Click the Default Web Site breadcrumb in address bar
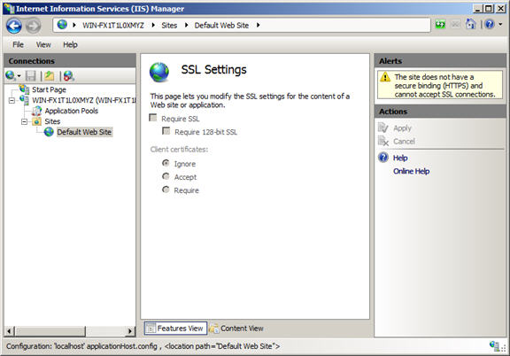Screen dimensions: 510x356 tap(221, 26)
